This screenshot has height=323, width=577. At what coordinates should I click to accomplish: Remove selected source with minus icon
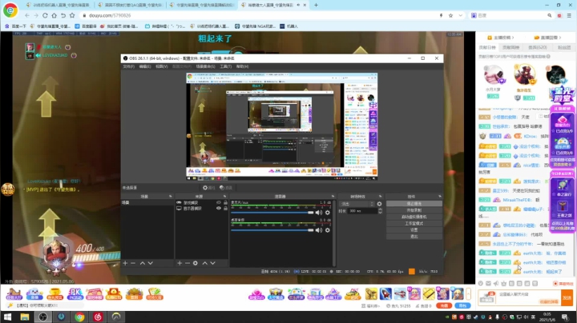(x=188, y=263)
